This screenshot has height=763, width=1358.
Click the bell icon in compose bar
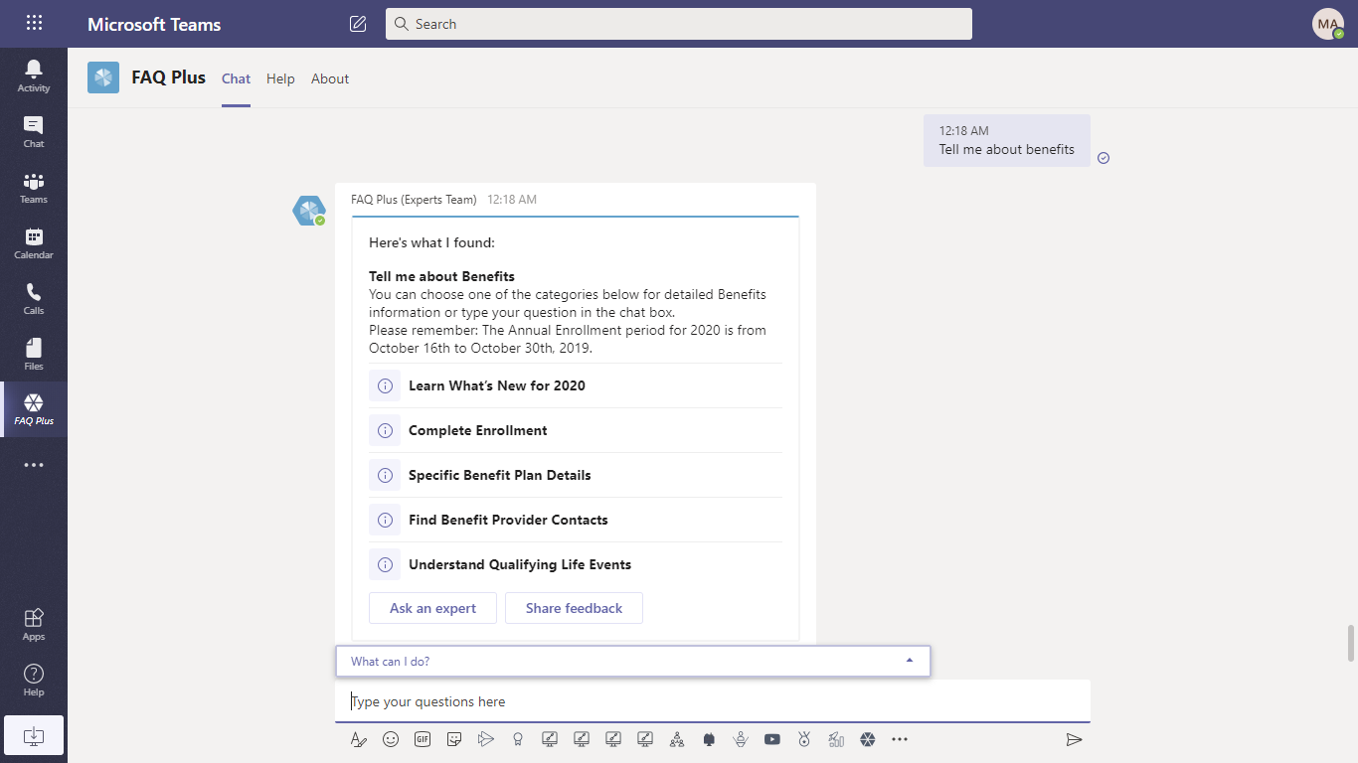tap(709, 739)
